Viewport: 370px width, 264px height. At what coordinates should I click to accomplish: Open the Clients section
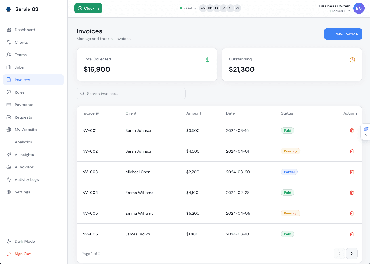click(x=21, y=42)
